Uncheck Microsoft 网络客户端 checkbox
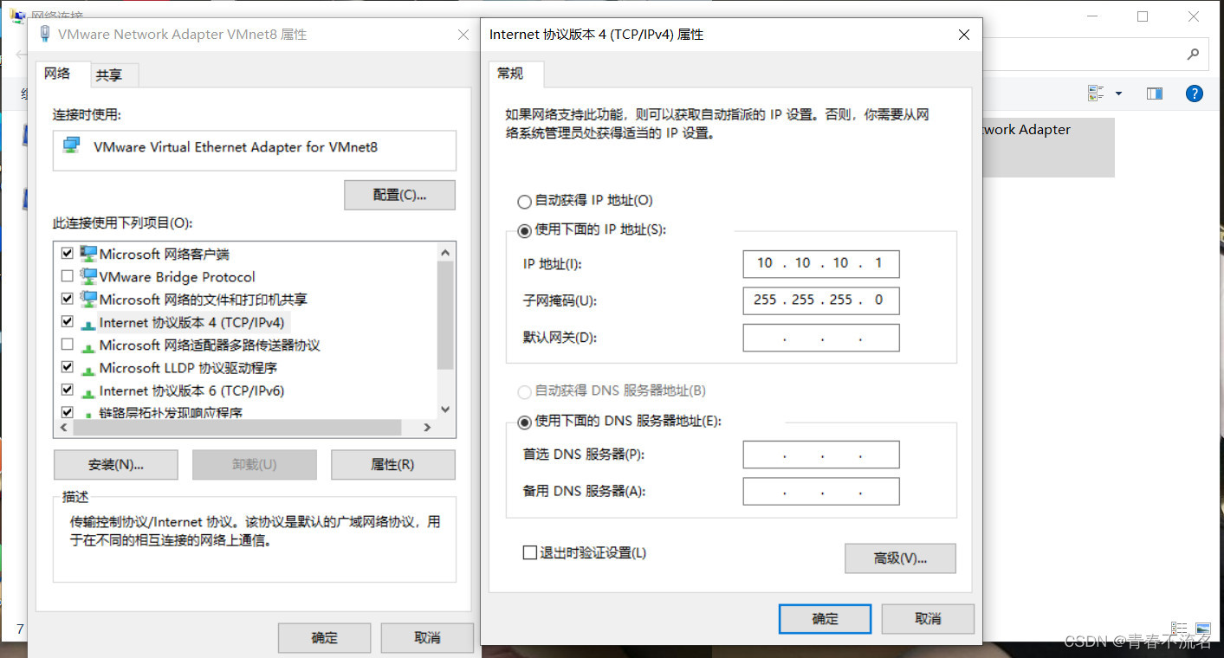The image size is (1224, 658). click(x=68, y=254)
